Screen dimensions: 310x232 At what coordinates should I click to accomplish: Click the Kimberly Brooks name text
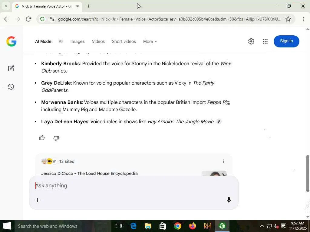click(x=61, y=63)
